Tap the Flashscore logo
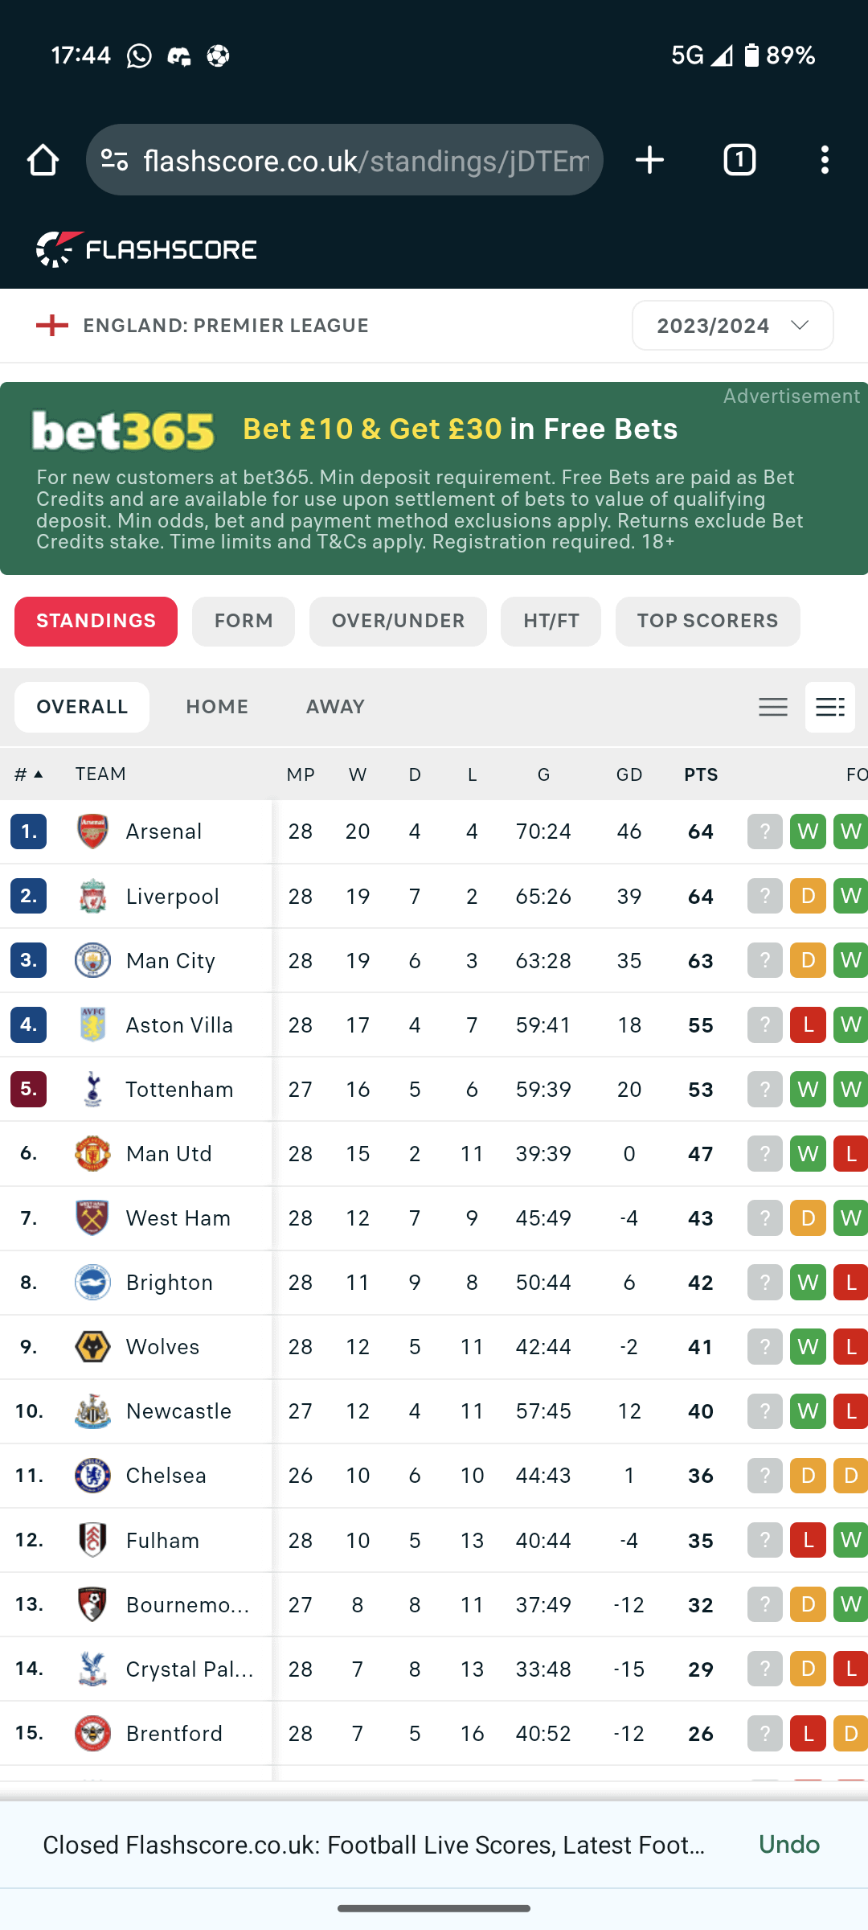This screenshot has width=868, height=1930. tap(146, 249)
